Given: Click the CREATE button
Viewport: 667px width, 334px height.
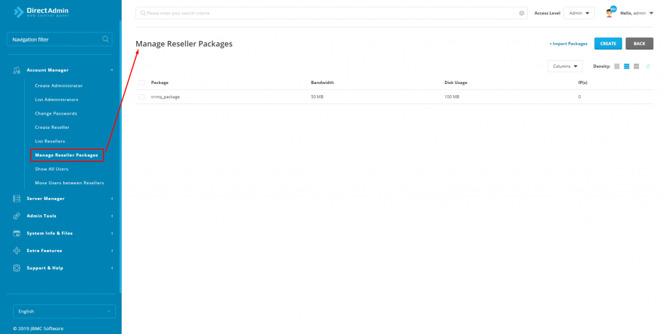Looking at the screenshot, I should coord(608,44).
